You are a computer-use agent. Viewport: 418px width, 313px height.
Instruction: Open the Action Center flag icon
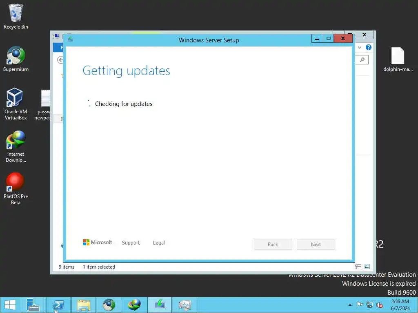(360, 305)
